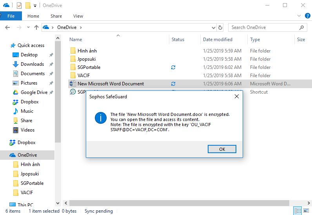Expand the chevron before the OneDrive breadcrumb
Viewport: 312px width, 215px height.
click(53, 27)
